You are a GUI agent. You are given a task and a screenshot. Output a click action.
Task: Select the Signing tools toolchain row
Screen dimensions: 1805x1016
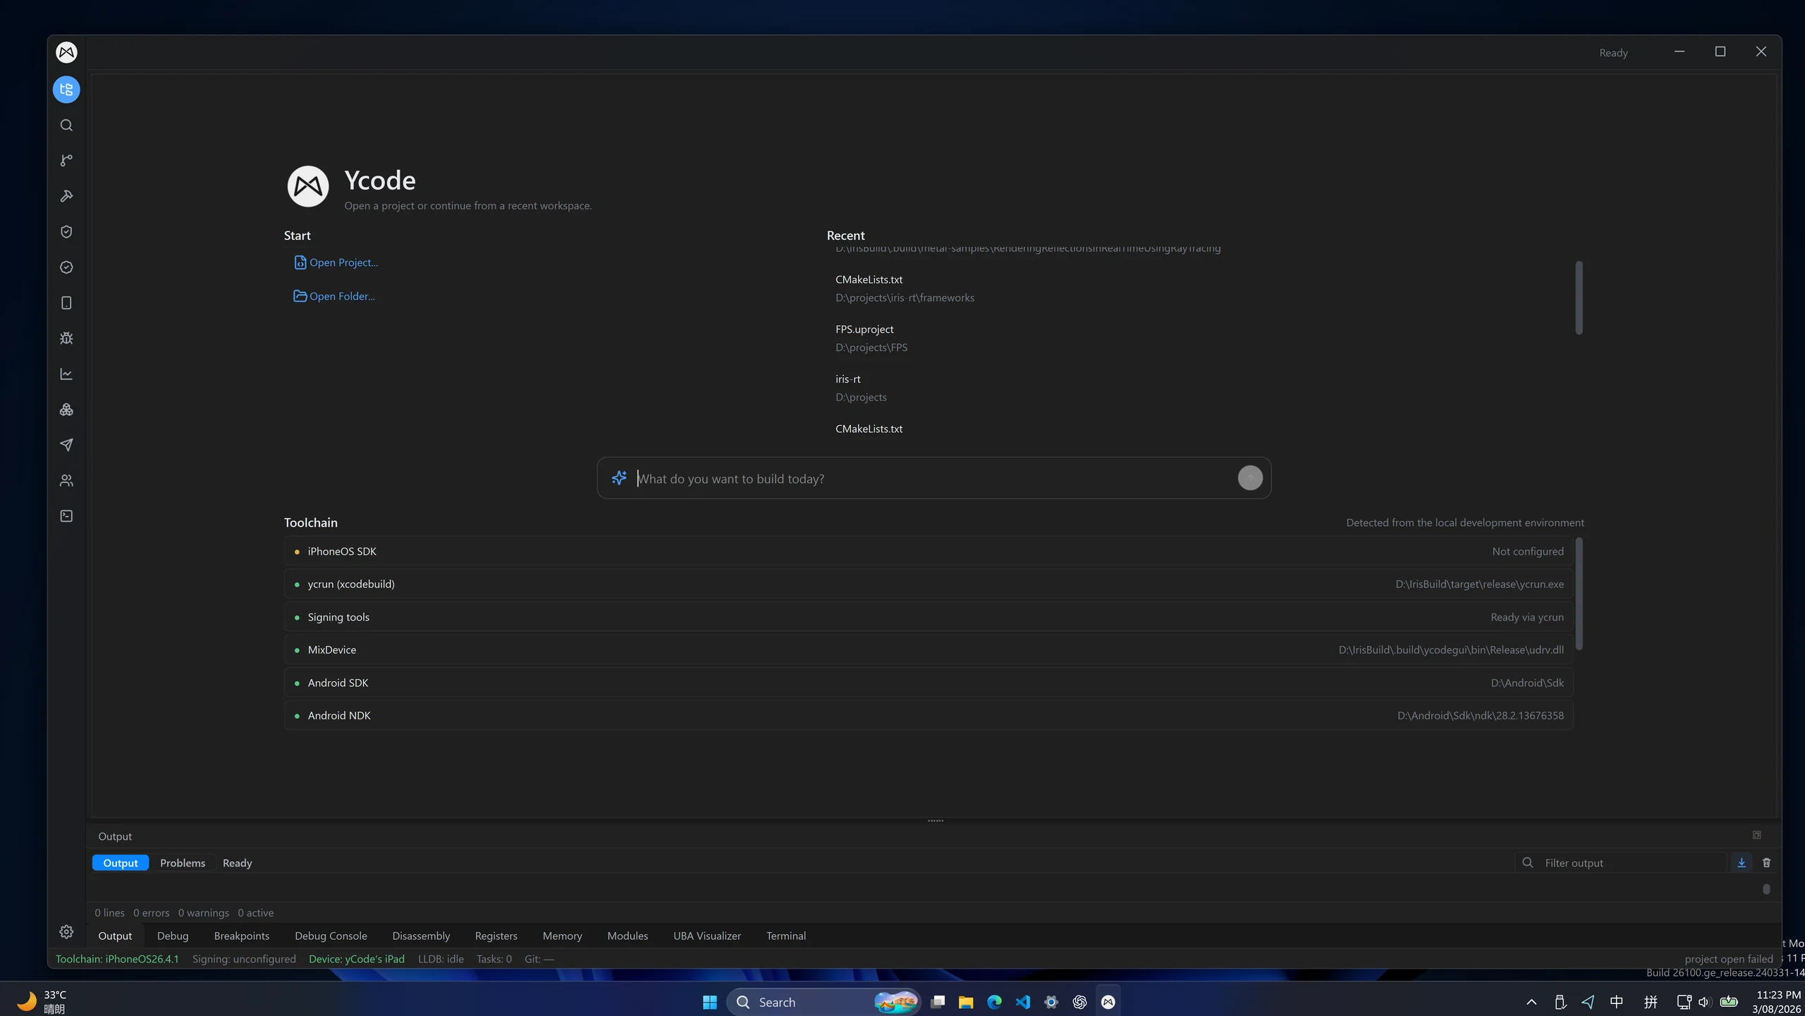coord(929,617)
